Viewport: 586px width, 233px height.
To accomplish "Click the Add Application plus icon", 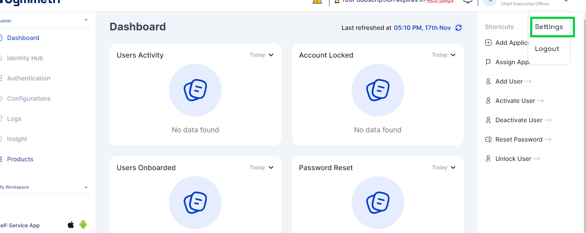I will pos(488,43).
